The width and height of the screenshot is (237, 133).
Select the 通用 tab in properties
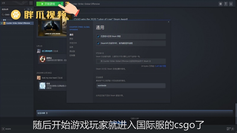click(x=71, y=35)
